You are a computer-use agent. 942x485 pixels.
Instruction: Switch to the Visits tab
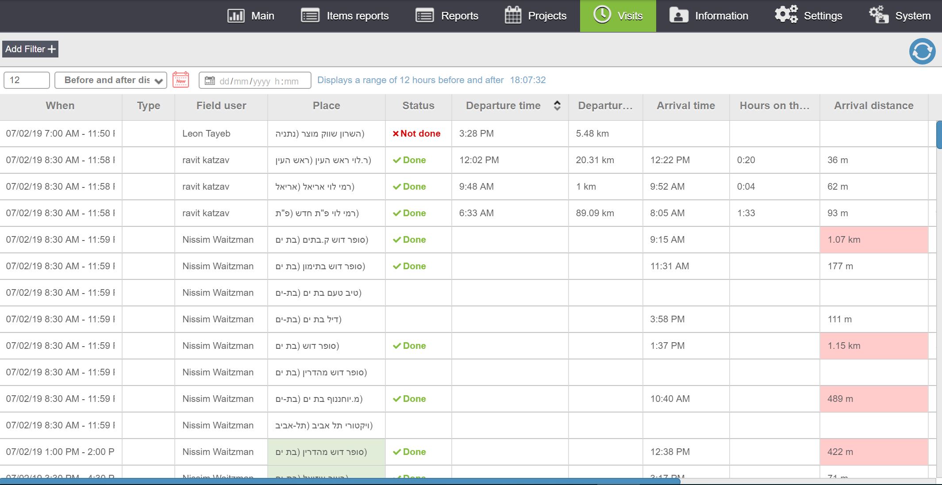(618, 16)
